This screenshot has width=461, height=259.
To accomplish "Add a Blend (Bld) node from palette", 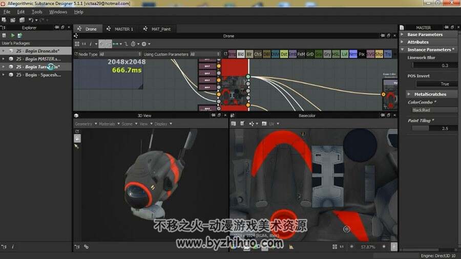I will tap(241, 54).
